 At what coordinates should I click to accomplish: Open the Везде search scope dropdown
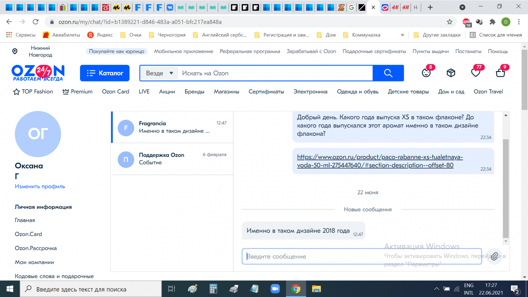pos(160,73)
